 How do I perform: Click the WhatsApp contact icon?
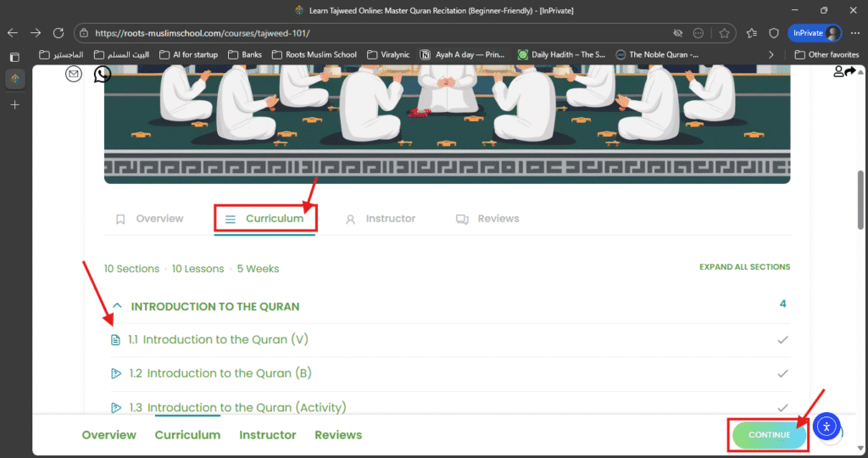click(102, 75)
